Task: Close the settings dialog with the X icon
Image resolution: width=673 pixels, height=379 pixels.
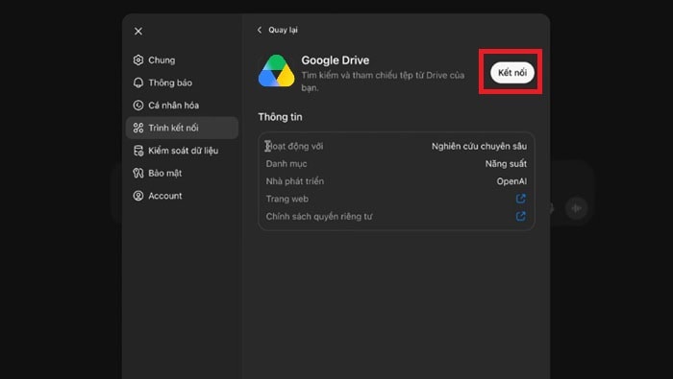Action: (x=138, y=32)
